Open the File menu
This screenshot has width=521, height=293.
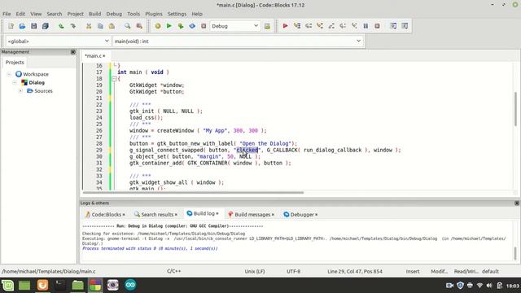pyautogui.click(x=7, y=14)
